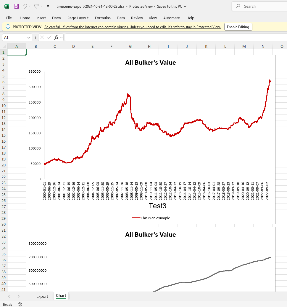Click the Enable Editing button
Viewport: 287px width, 307px height.
[x=238, y=27]
